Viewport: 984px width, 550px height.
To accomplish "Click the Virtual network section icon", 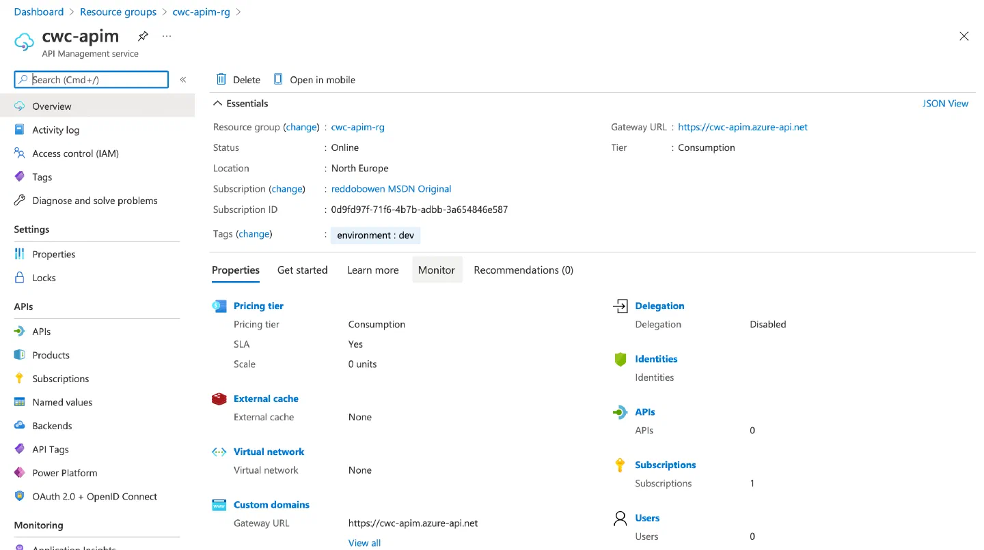I will point(219,452).
